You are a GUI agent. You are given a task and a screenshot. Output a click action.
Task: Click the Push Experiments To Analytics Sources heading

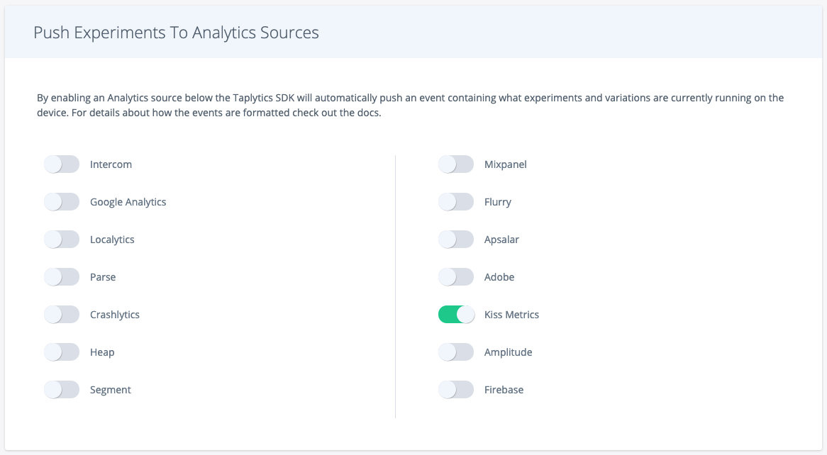click(x=176, y=33)
